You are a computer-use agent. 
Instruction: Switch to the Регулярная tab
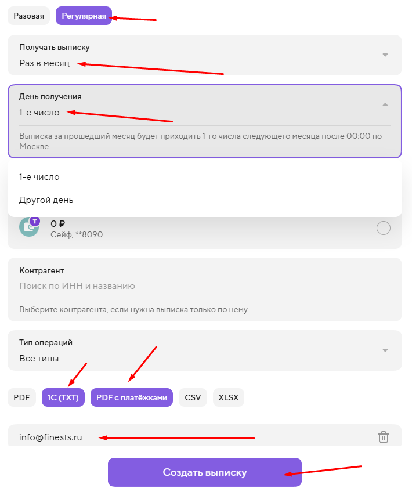[84, 16]
